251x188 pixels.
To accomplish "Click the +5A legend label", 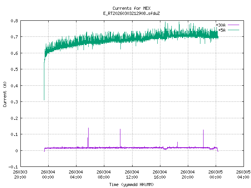I will point(222,30).
